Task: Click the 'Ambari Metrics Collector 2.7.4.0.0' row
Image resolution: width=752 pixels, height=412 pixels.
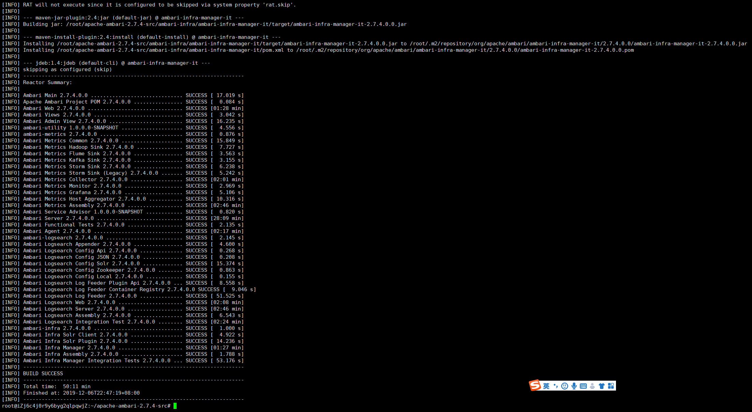Action: pos(123,179)
